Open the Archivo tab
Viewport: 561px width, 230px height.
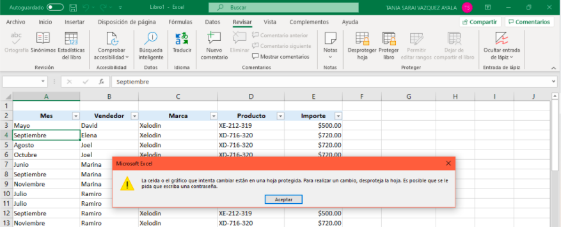(x=16, y=22)
